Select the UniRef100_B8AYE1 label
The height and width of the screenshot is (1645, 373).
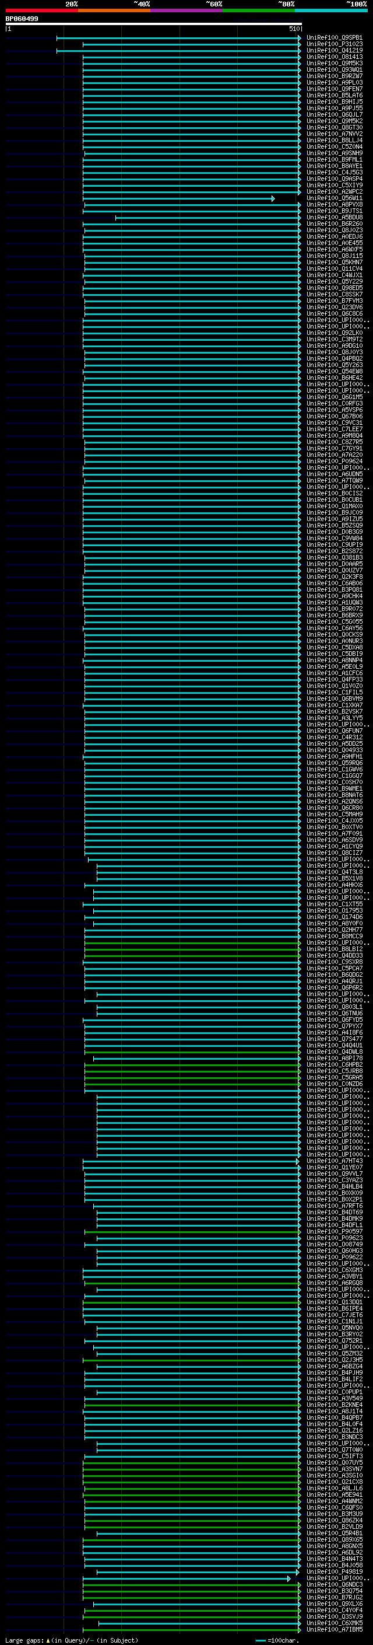coord(334,166)
